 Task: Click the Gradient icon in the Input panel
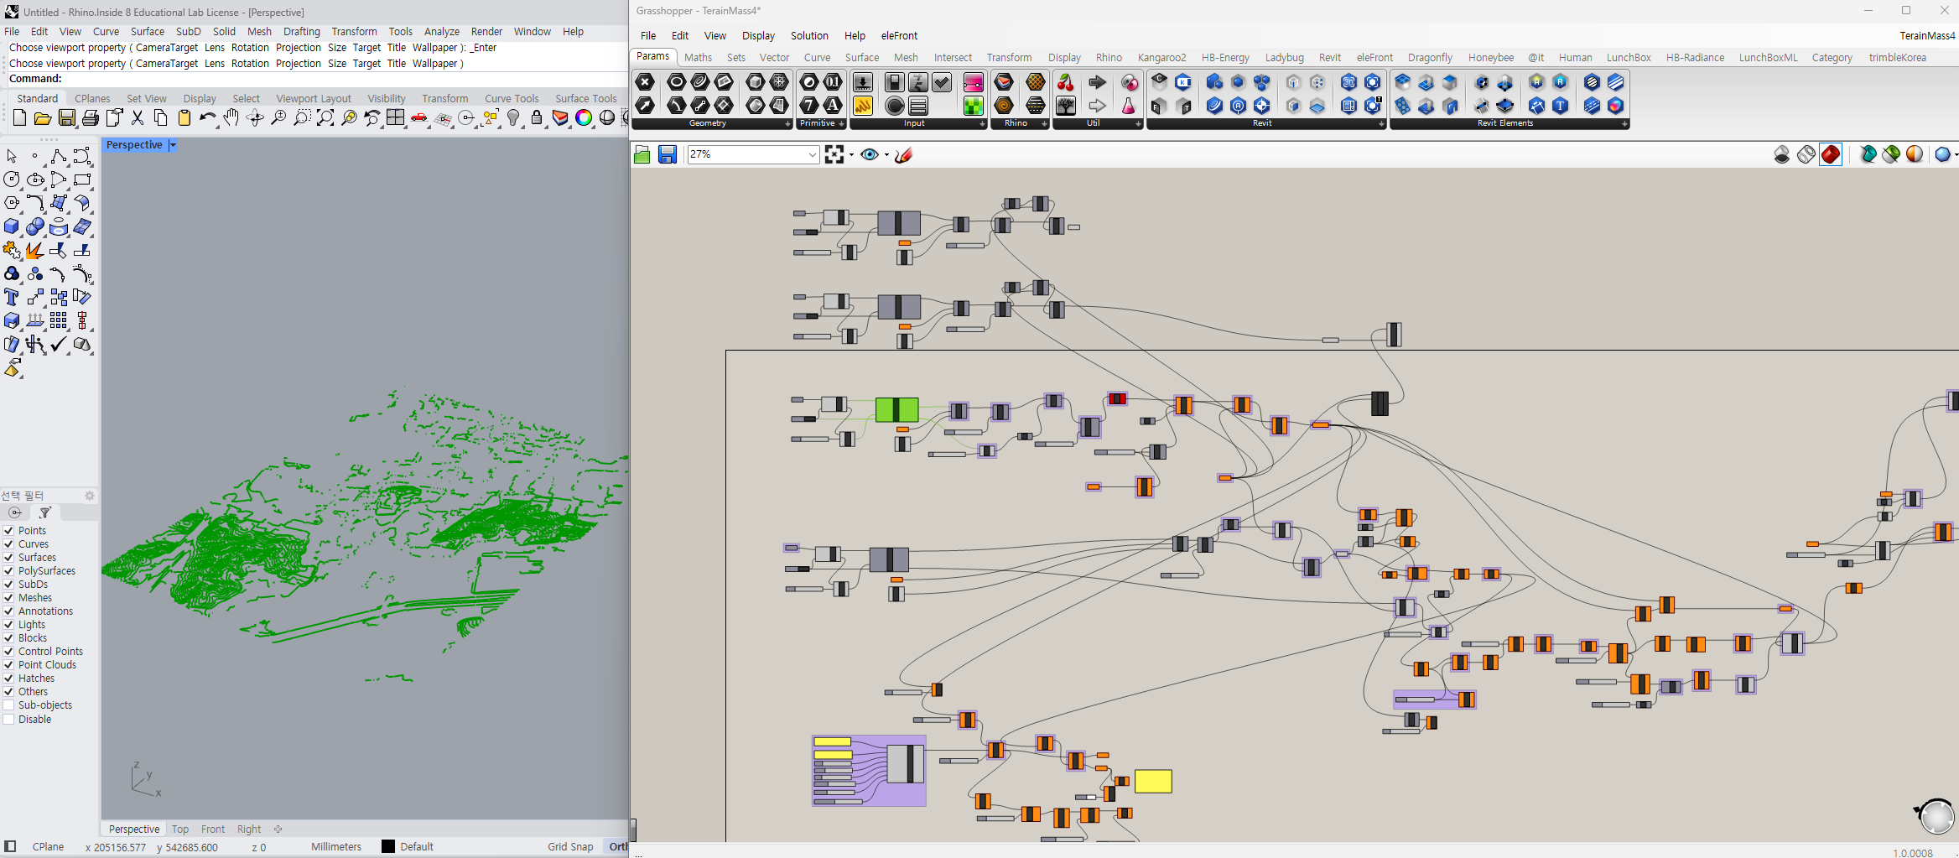point(973,82)
